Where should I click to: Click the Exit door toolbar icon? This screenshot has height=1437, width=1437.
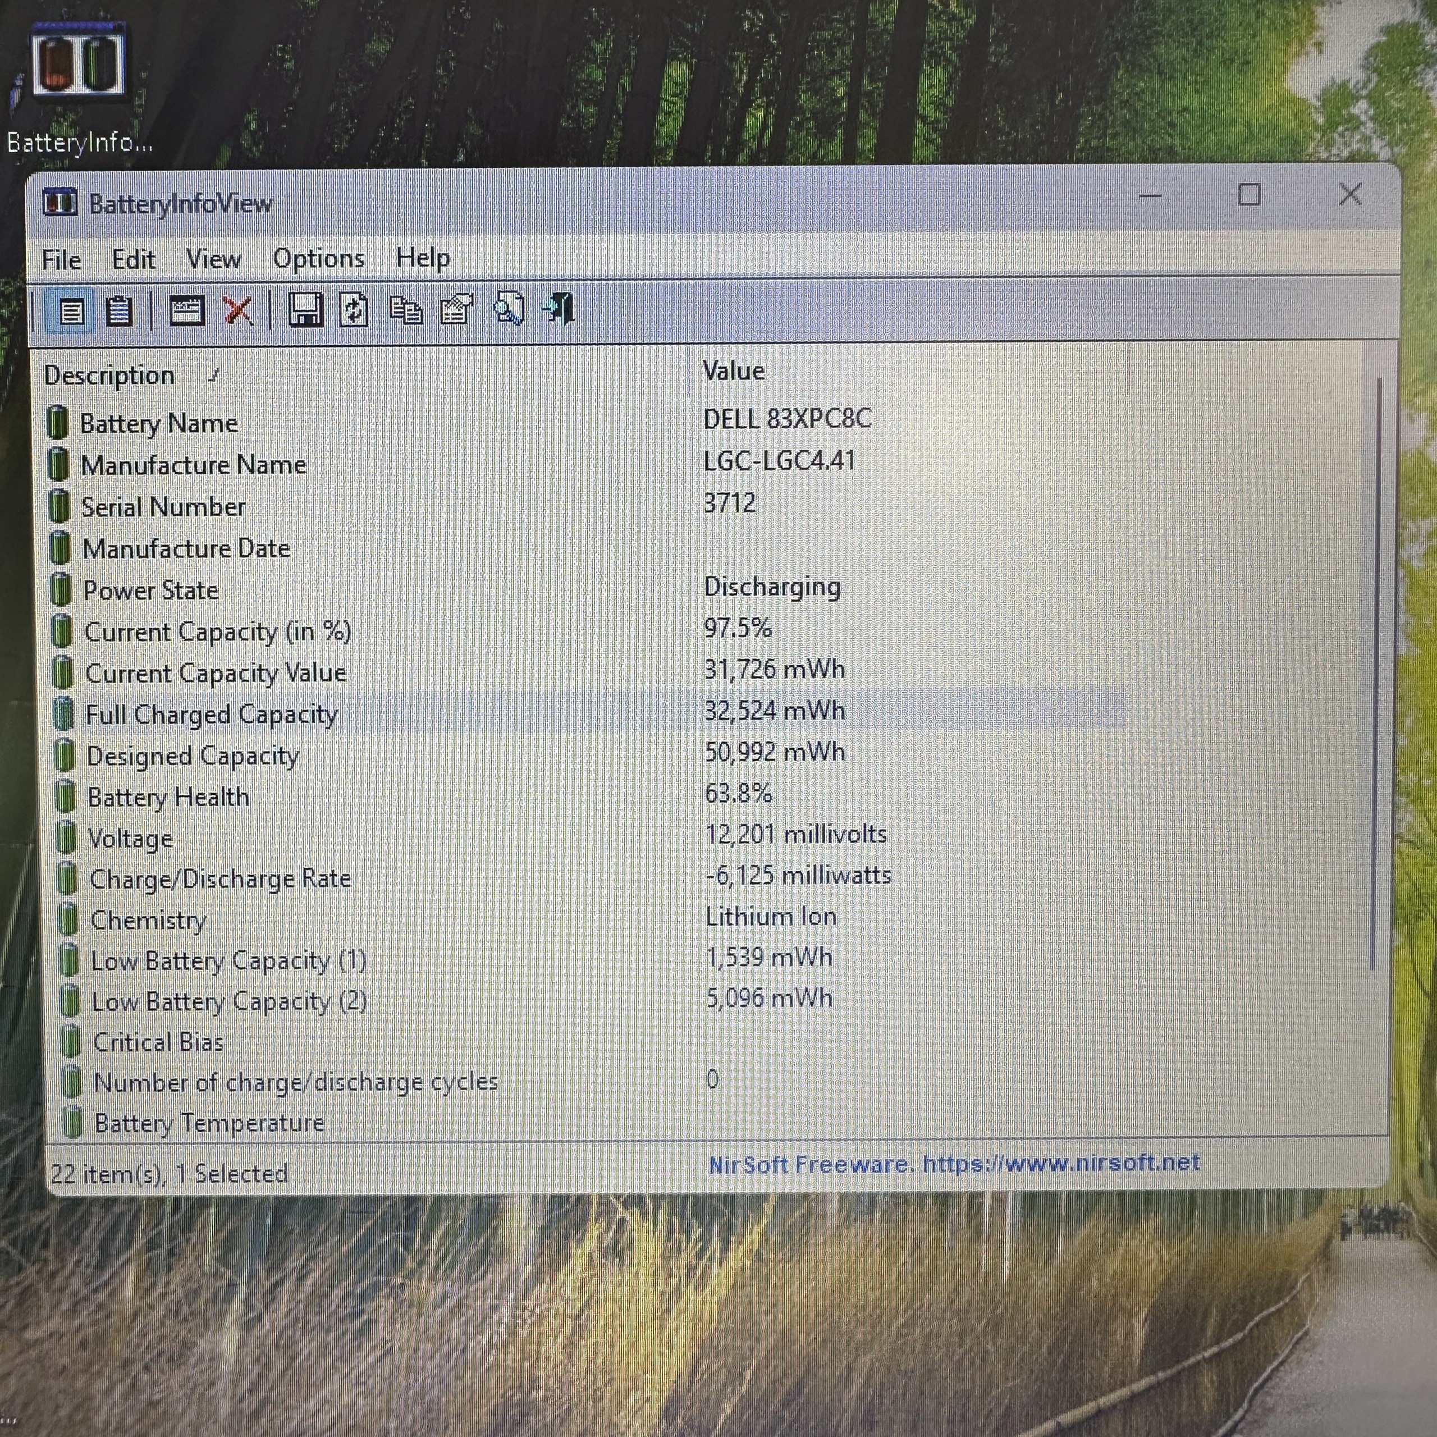[x=560, y=307]
